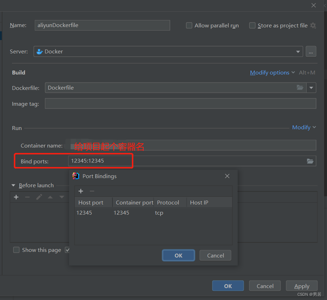Screen dimensions: 327x300
Task: Move the Before launch task up
Action: pos(50,197)
